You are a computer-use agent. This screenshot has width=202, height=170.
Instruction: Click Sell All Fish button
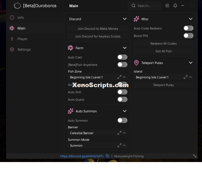[164, 51]
